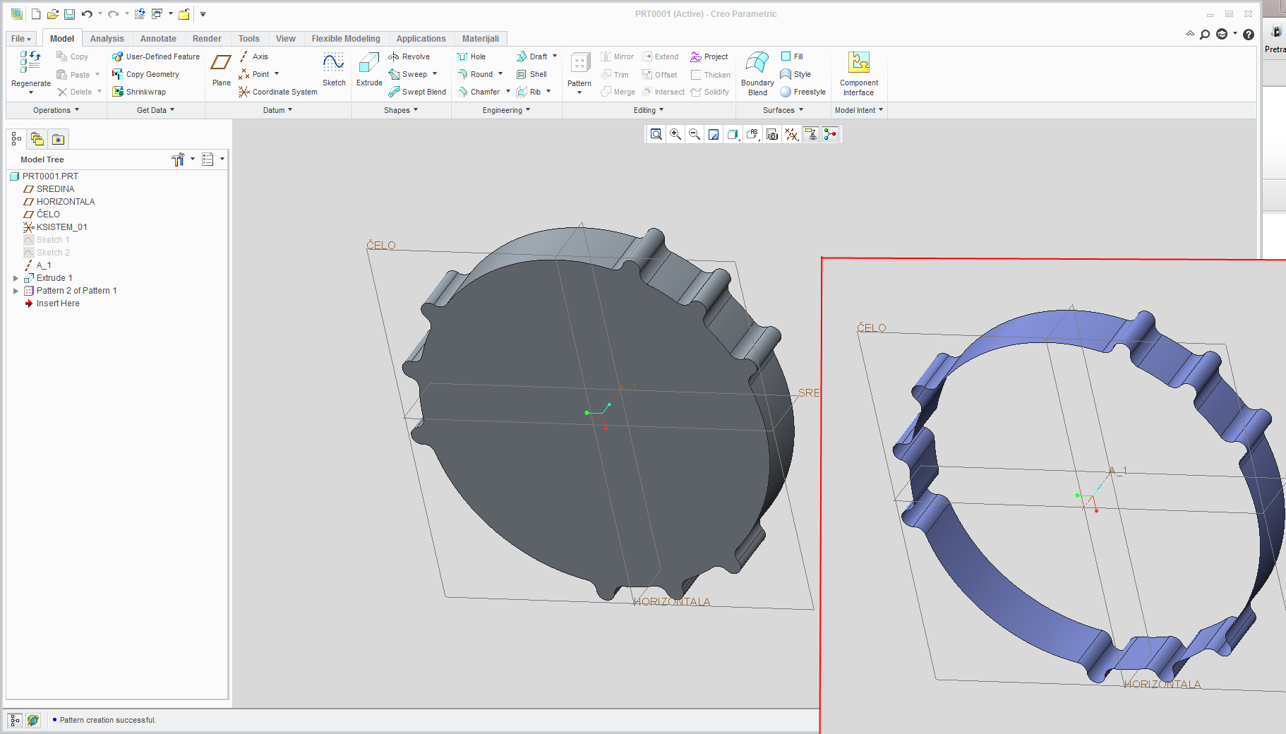Expand the Extrude 1 tree node
Screen dimensions: 1286x734
tap(16, 278)
